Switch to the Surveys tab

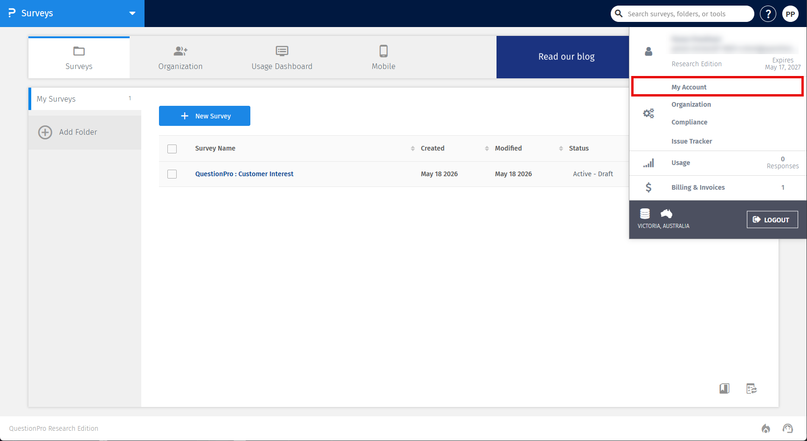tap(79, 57)
